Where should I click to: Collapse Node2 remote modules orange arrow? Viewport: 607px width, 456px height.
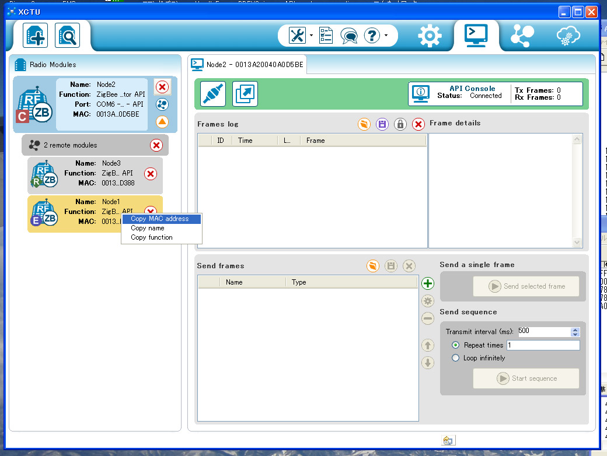[x=162, y=122]
